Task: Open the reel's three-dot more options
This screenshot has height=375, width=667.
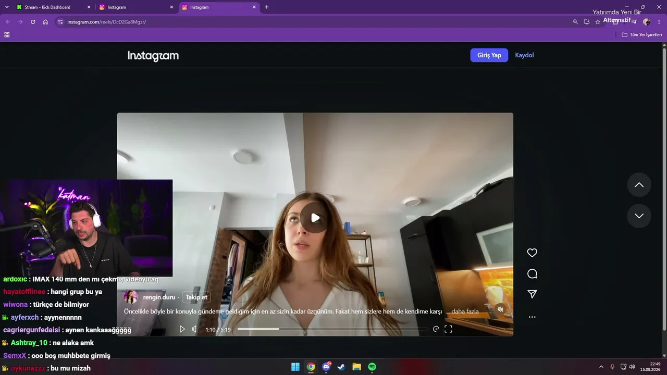Action: pos(532,317)
